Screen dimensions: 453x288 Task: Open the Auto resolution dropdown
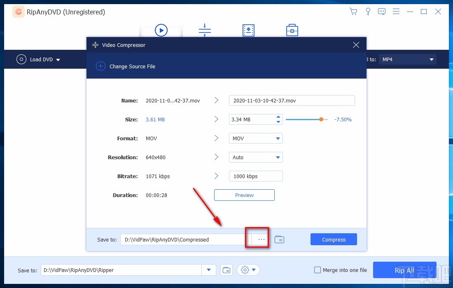click(256, 157)
